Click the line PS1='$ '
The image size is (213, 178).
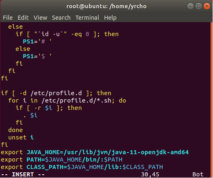[37, 56]
